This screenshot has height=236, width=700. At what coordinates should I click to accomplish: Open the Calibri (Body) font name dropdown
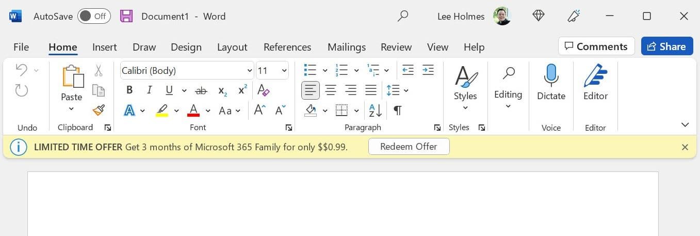[x=250, y=71]
